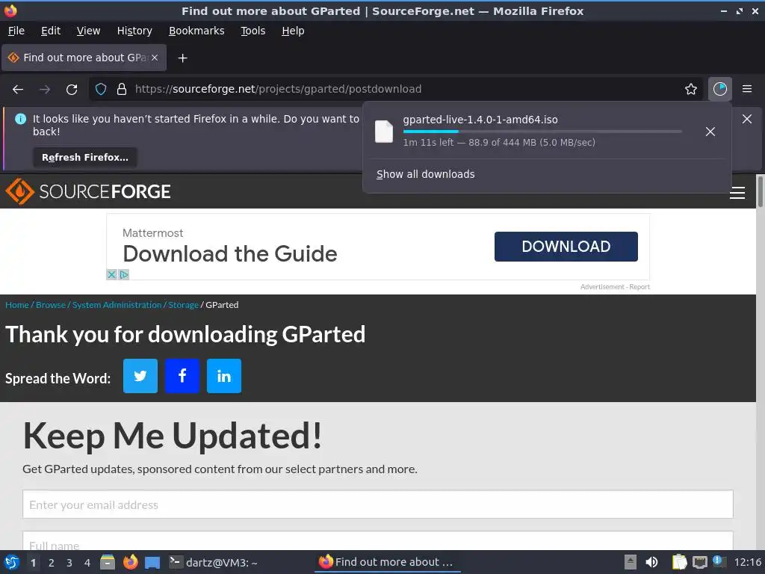This screenshot has width=765, height=574.
Task: Open the Bookmarks menu
Action: tap(196, 31)
